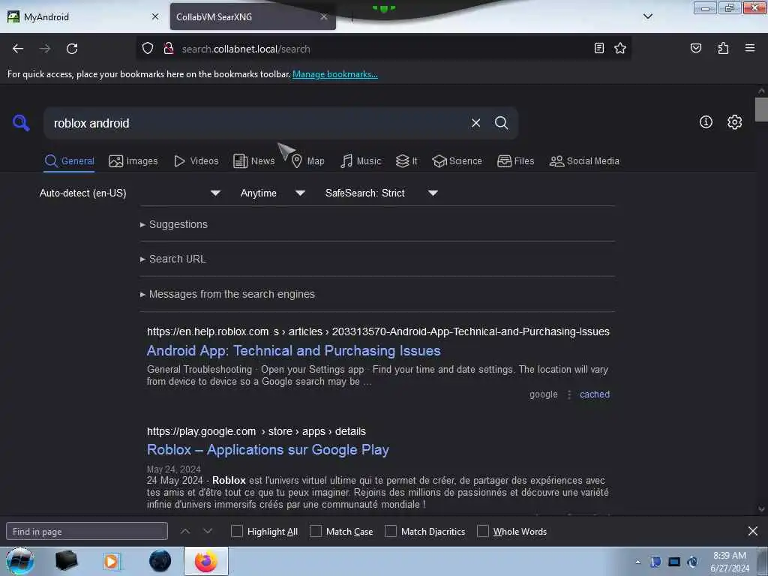
Task: Click the SearXNG magnifier logo
Action: tap(21, 122)
